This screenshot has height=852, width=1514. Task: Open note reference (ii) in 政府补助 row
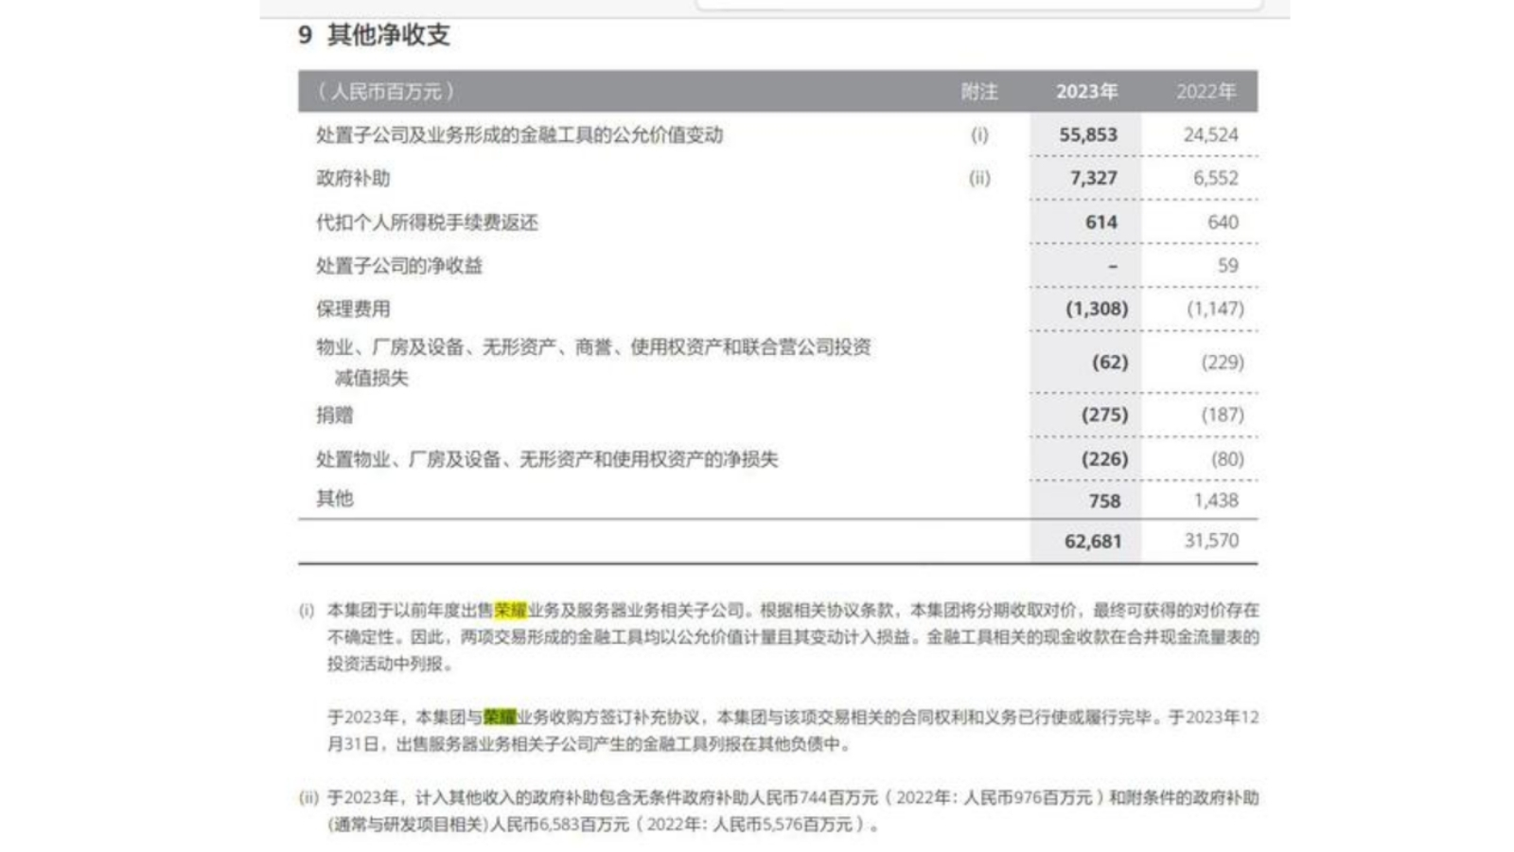[x=979, y=178]
